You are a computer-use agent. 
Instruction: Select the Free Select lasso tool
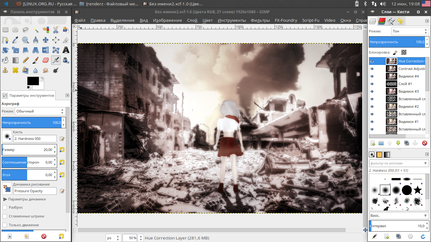point(26,30)
